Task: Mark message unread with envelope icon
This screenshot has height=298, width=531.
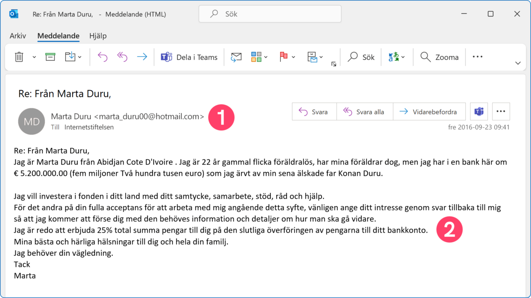Action: click(x=236, y=57)
